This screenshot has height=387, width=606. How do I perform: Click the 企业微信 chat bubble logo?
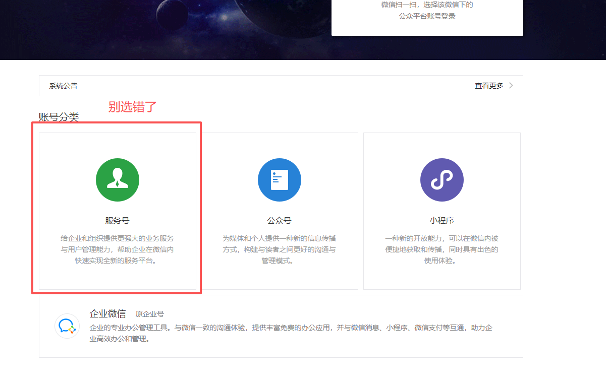[67, 326]
